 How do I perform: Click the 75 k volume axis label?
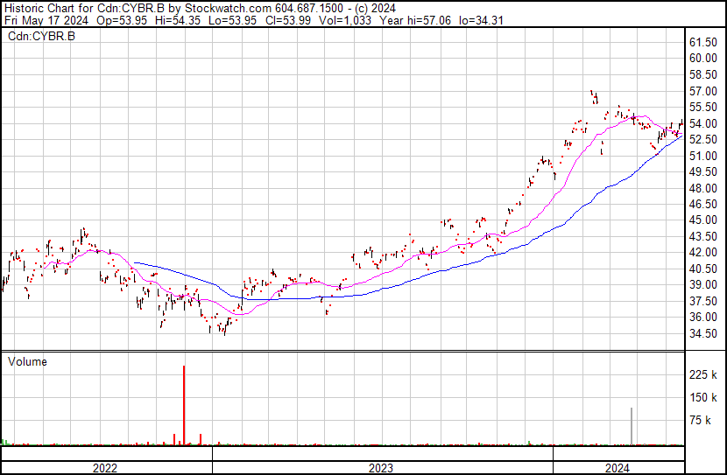pyautogui.click(x=701, y=420)
